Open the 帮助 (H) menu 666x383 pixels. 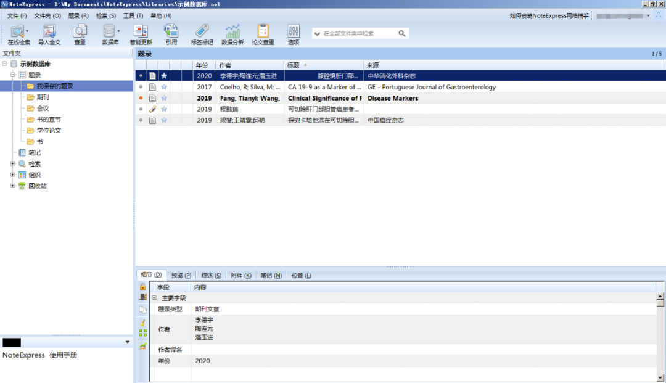coord(161,15)
